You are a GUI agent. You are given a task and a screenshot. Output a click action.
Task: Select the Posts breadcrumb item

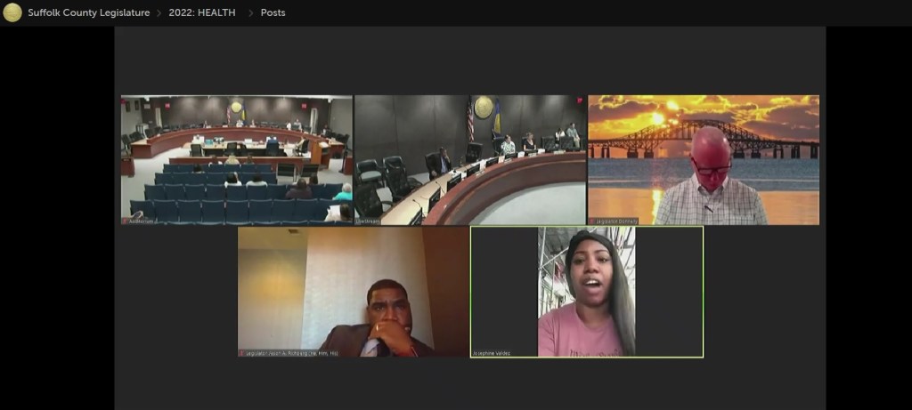[x=273, y=13]
